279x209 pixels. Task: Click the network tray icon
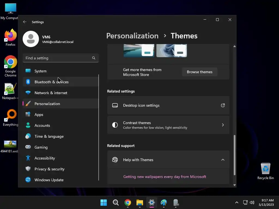245,202
